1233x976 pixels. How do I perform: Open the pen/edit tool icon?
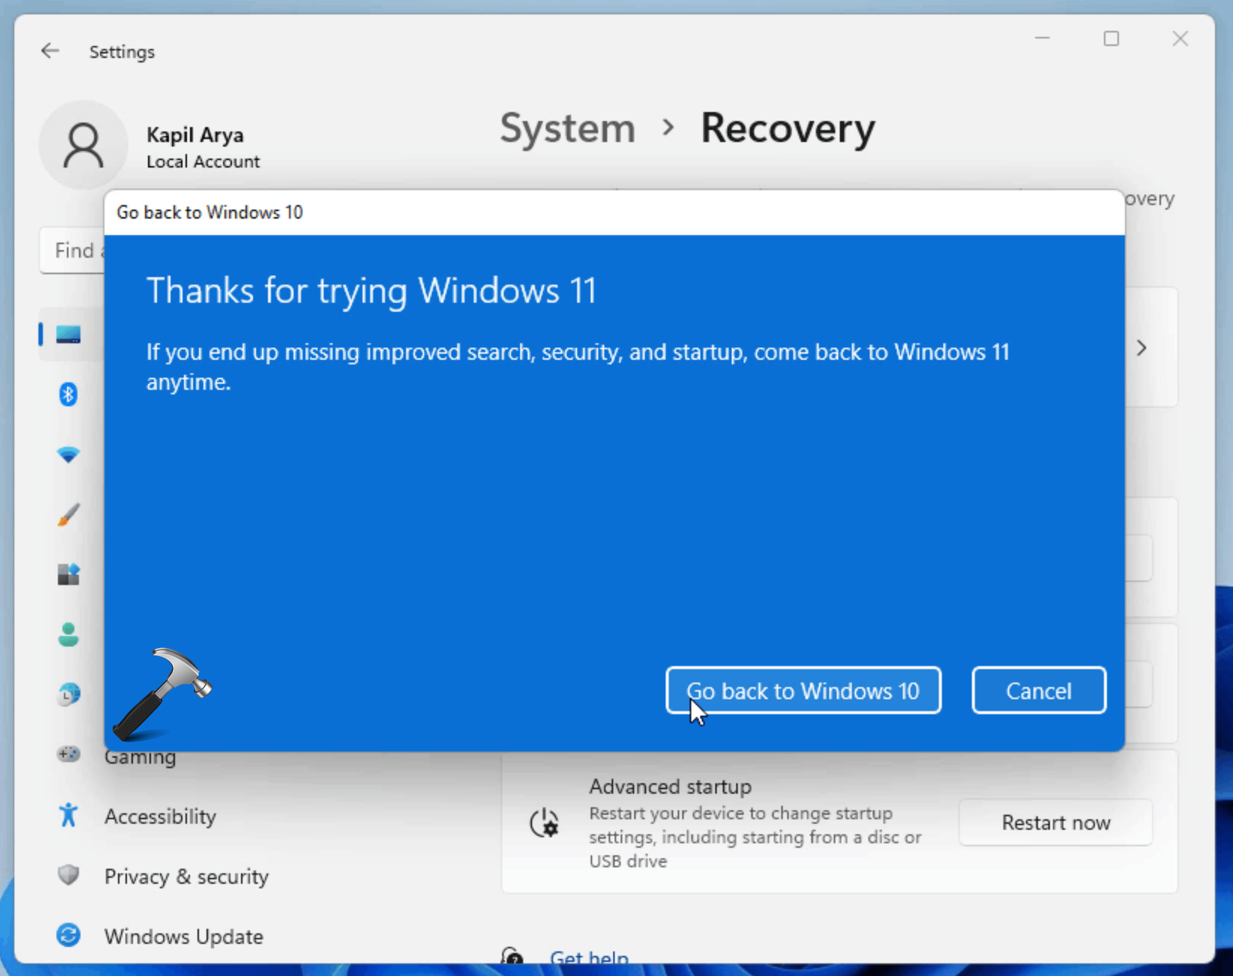tap(67, 515)
